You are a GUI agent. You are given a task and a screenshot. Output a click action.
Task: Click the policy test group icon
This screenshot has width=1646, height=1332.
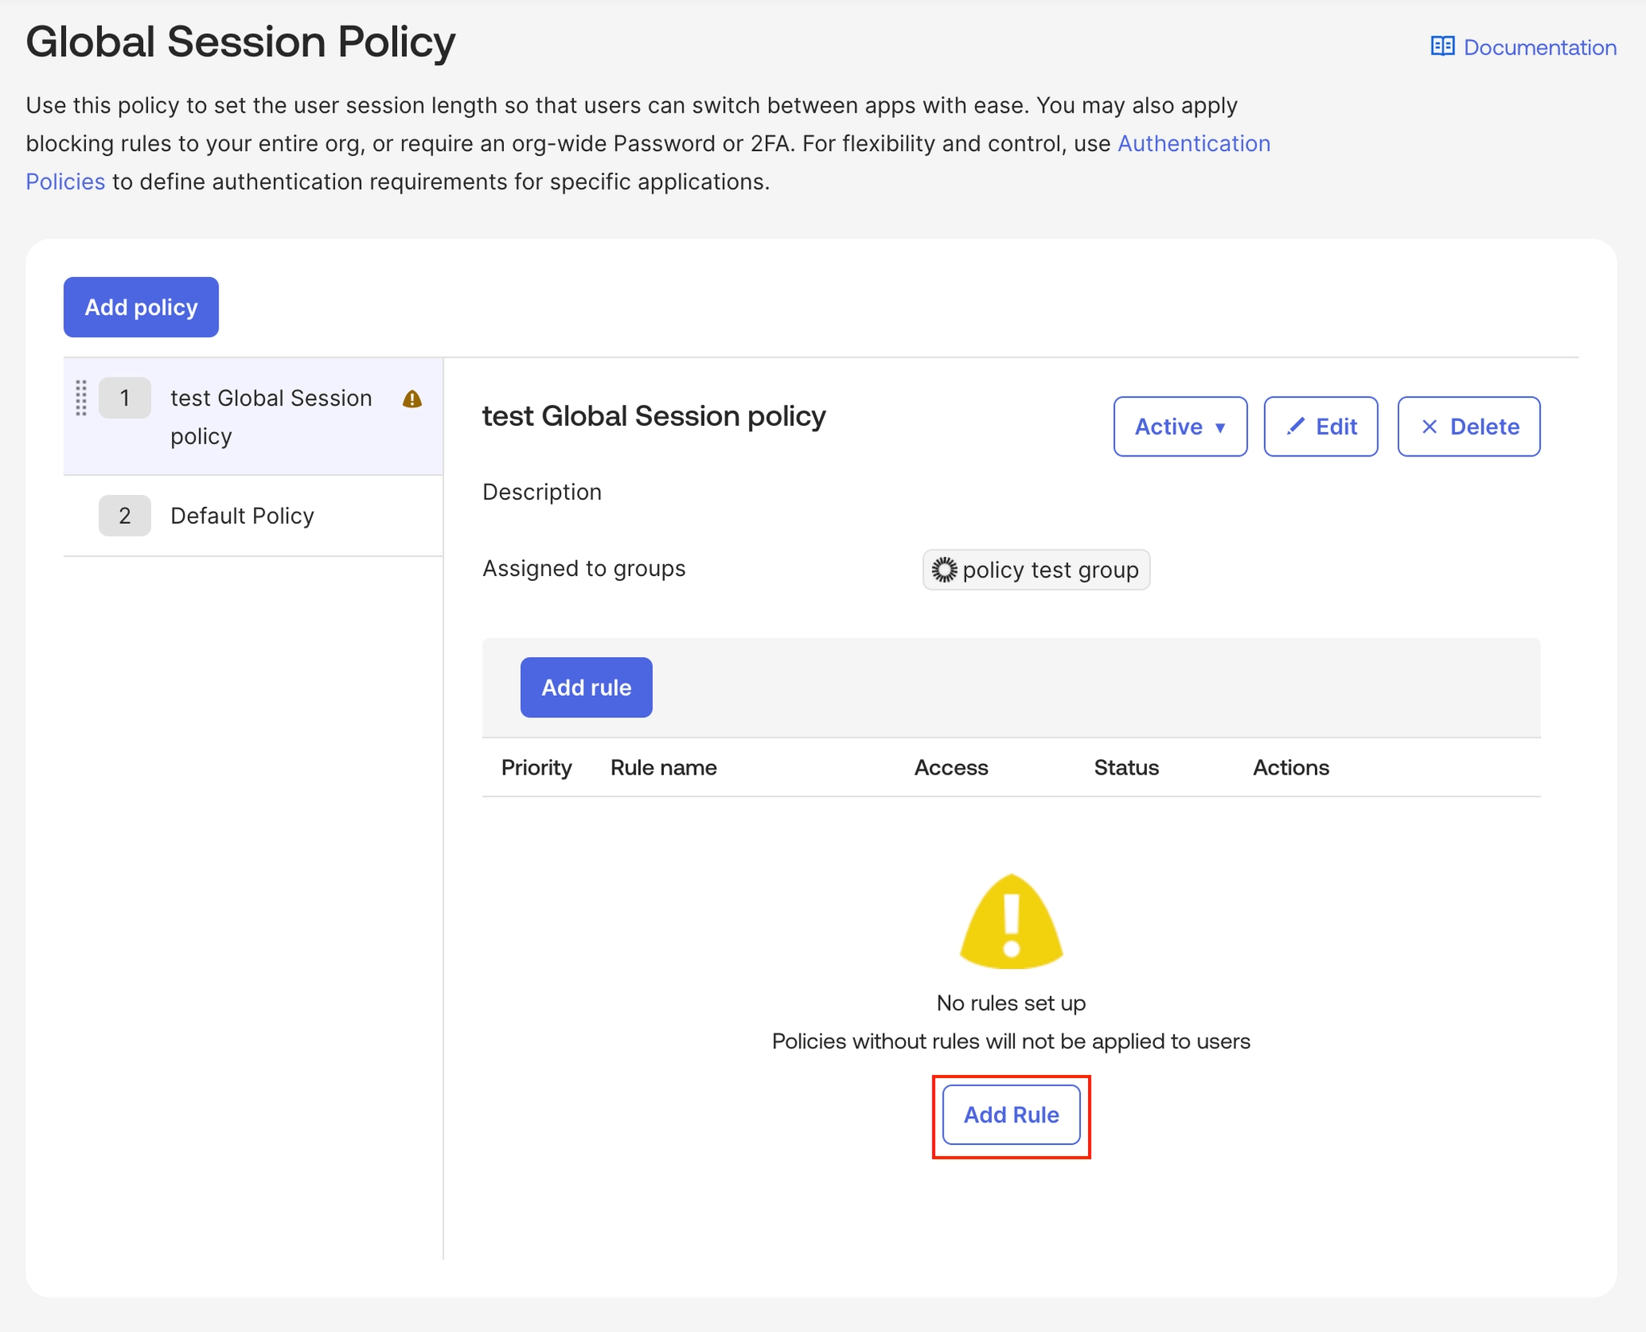[x=944, y=570]
